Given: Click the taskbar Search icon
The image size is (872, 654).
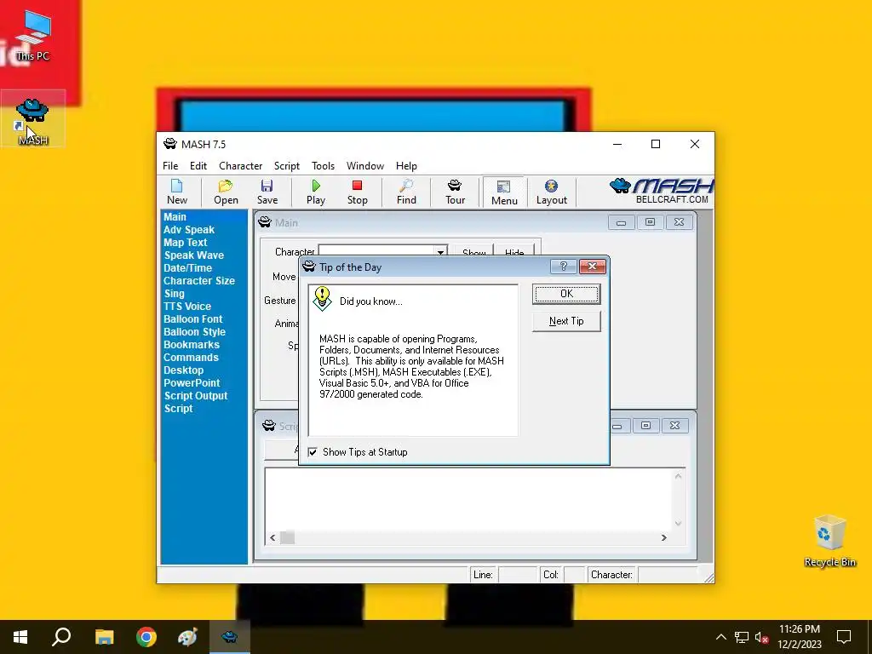Looking at the screenshot, I should pos(61,637).
